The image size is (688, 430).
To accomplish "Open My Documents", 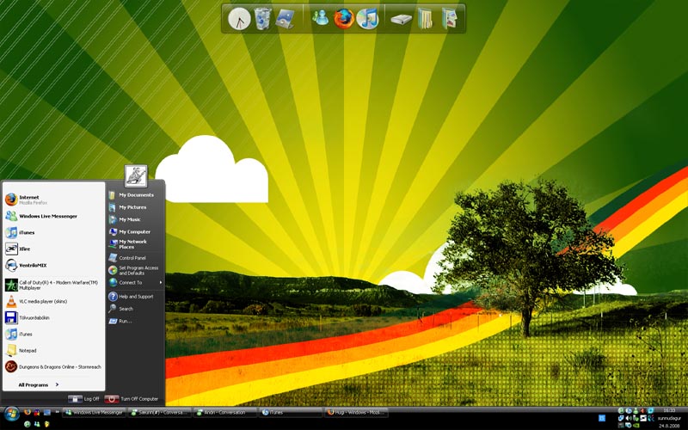I will point(135,195).
